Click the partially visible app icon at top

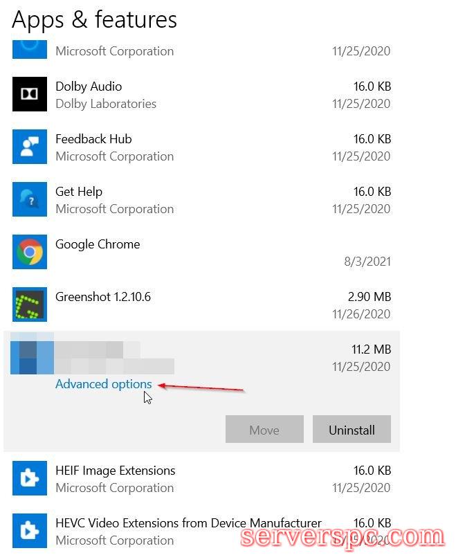(x=30, y=47)
